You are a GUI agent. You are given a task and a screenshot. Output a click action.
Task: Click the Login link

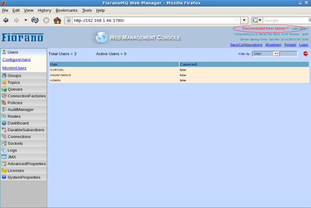(303, 45)
